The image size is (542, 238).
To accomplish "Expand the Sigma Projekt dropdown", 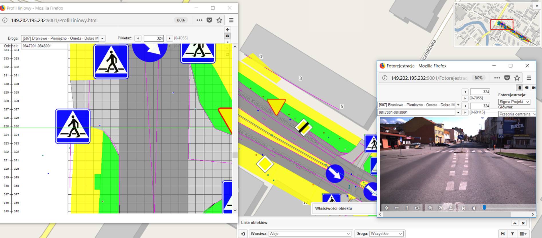I will tap(514, 102).
